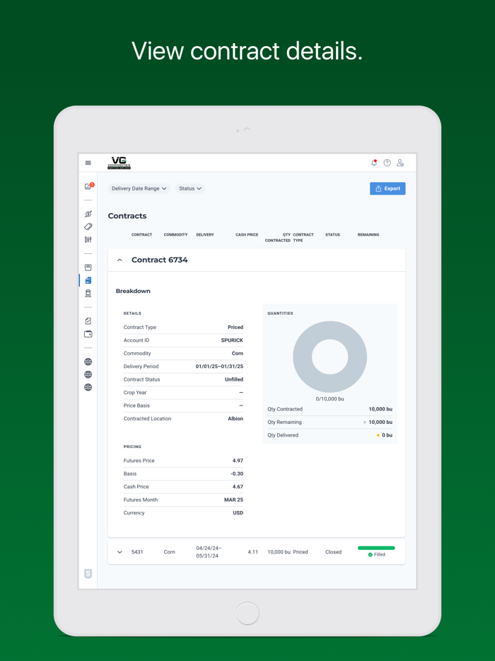The image size is (495, 661).
Task: Open the dollar cash bids sidebar icon
Action: (88, 214)
